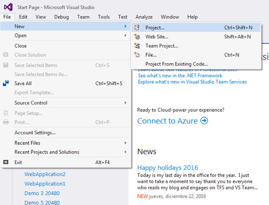Choose Recent Files menu entry
This screenshot has width=269, height=205.
[65, 143]
